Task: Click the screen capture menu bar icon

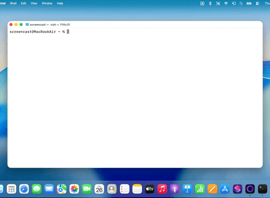Action: click(x=218, y=3)
